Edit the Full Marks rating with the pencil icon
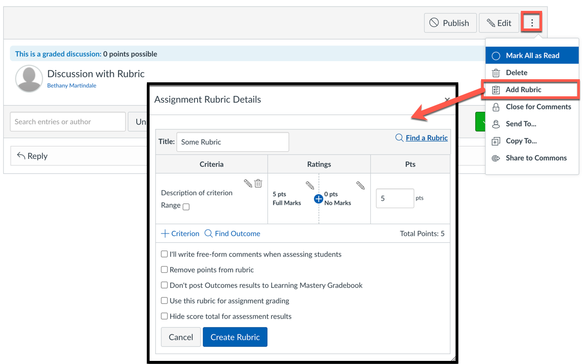The height and width of the screenshot is (364, 584). click(x=309, y=185)
